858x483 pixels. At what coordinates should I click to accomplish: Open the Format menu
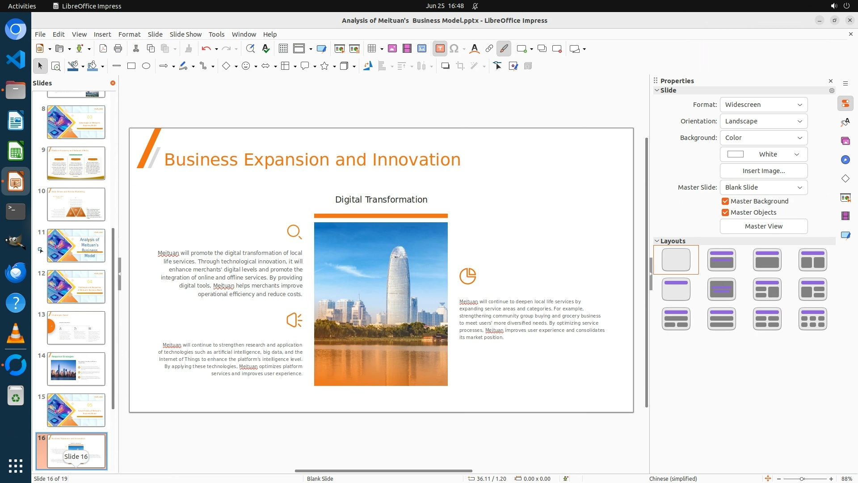click(129, 34)
